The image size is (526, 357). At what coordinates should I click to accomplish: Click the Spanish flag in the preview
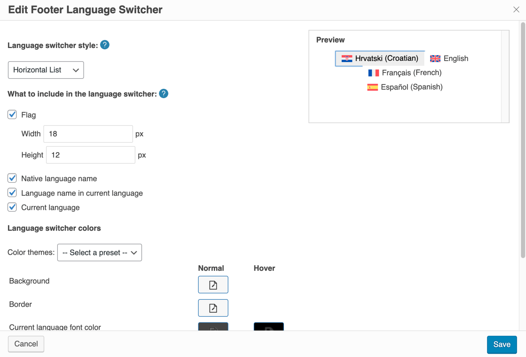click(x=372, y=87)
